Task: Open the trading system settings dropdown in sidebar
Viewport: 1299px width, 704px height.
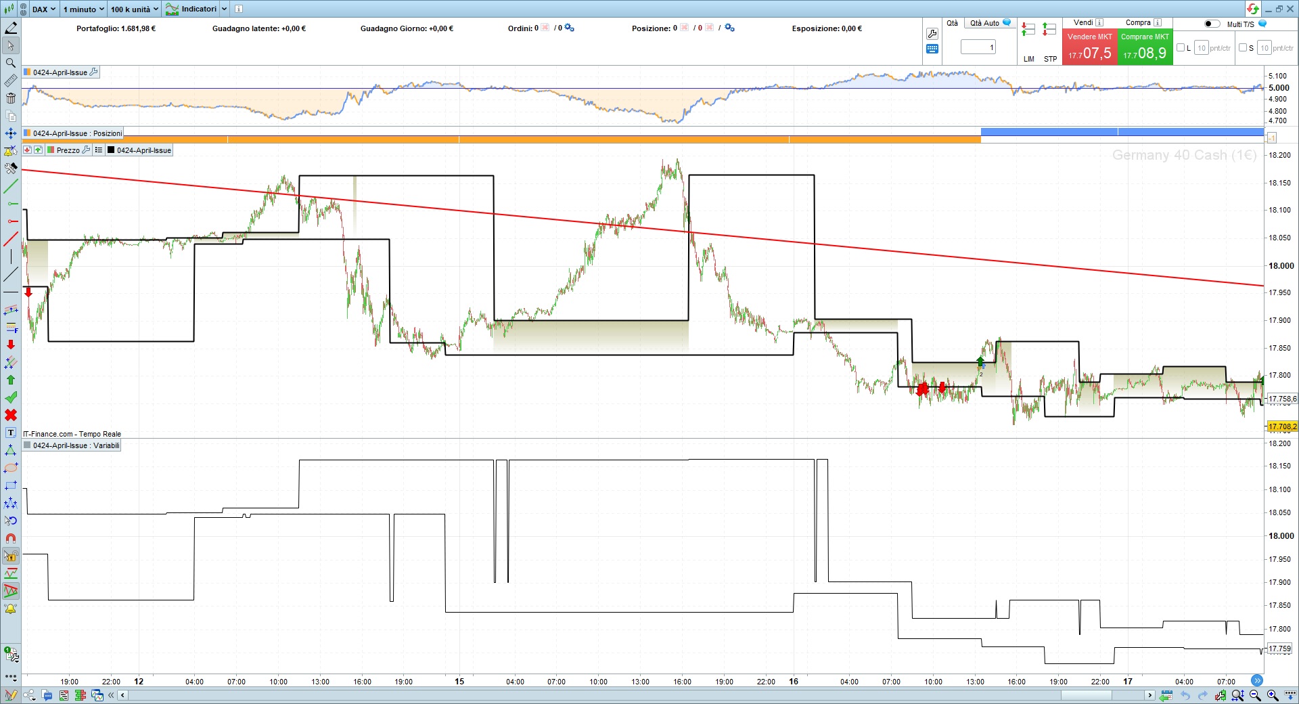Action: (x=11, y=655)
